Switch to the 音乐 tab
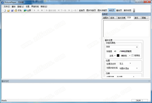Screen dimensions: 152x103 coord(137,18)
